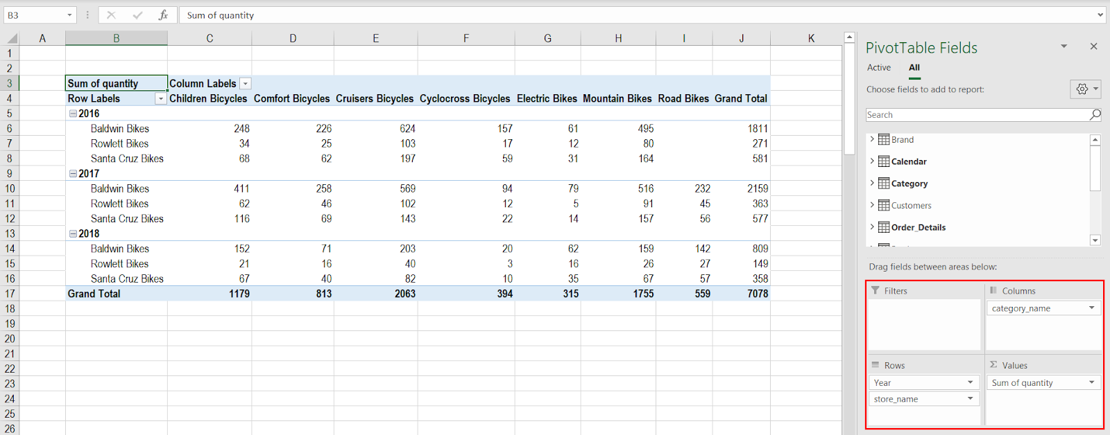Click the Calendar table icon
This screenshot has width=1110, height=435.
point(884,161)
